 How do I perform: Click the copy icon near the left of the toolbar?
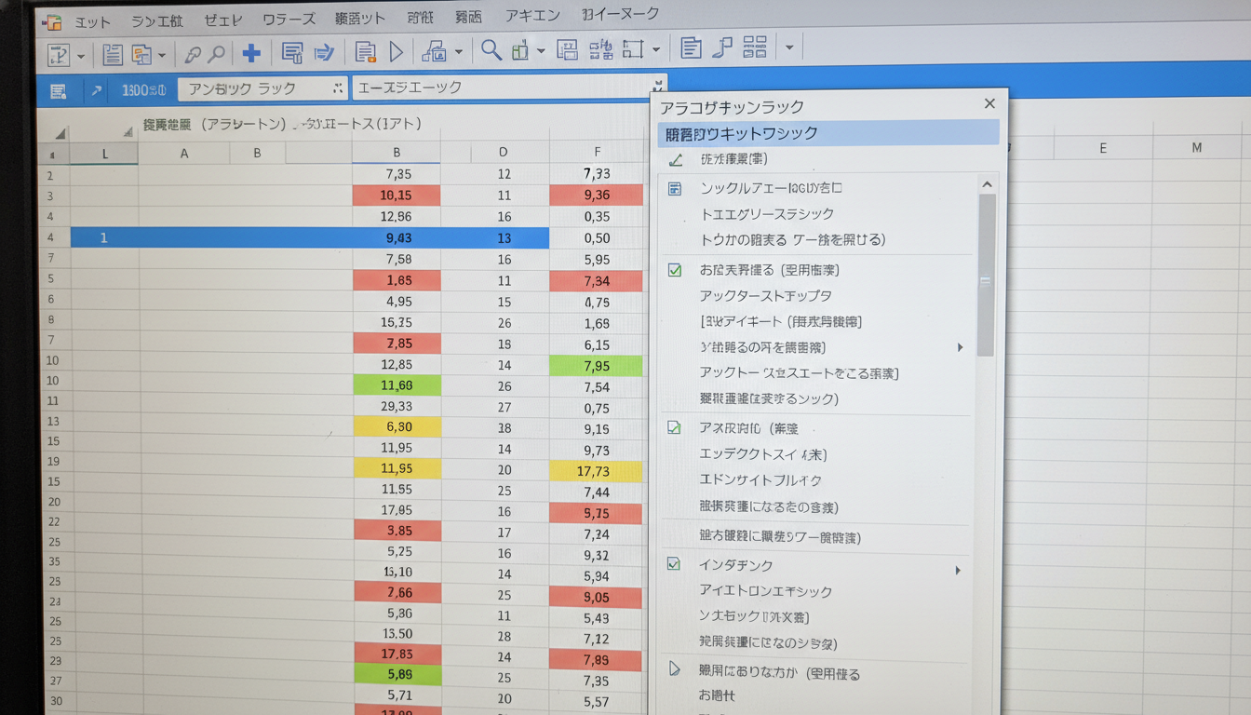(x=142, y=53)
